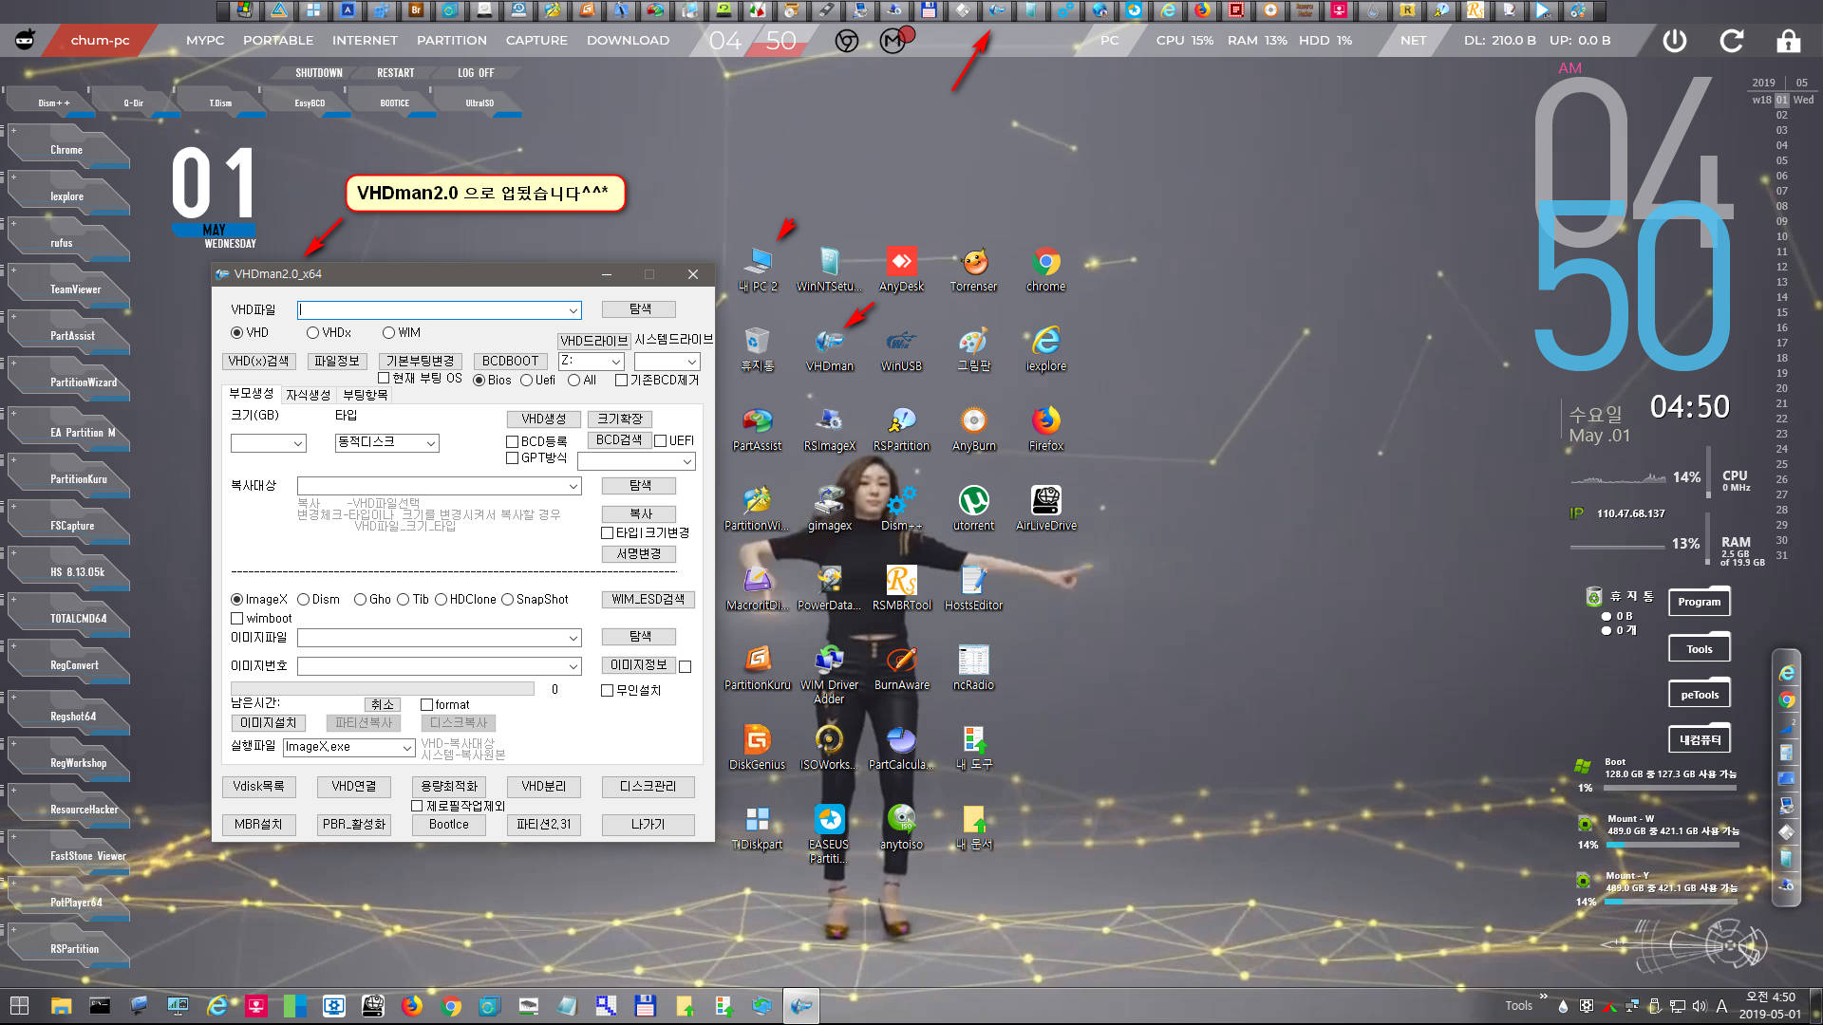Image resolution: width=1823 pixels, height=1025 pixels.
Task: Launch the chrome desktop shortcut
Action: 1045,270
